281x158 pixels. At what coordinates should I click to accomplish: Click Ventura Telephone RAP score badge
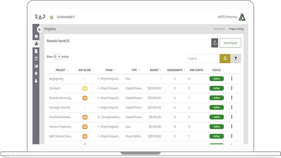click(x=85, y=127)
